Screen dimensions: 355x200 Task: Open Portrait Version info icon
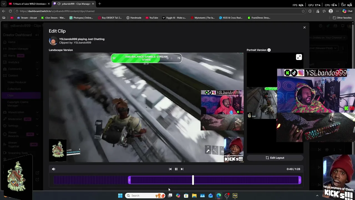[269, 50]
